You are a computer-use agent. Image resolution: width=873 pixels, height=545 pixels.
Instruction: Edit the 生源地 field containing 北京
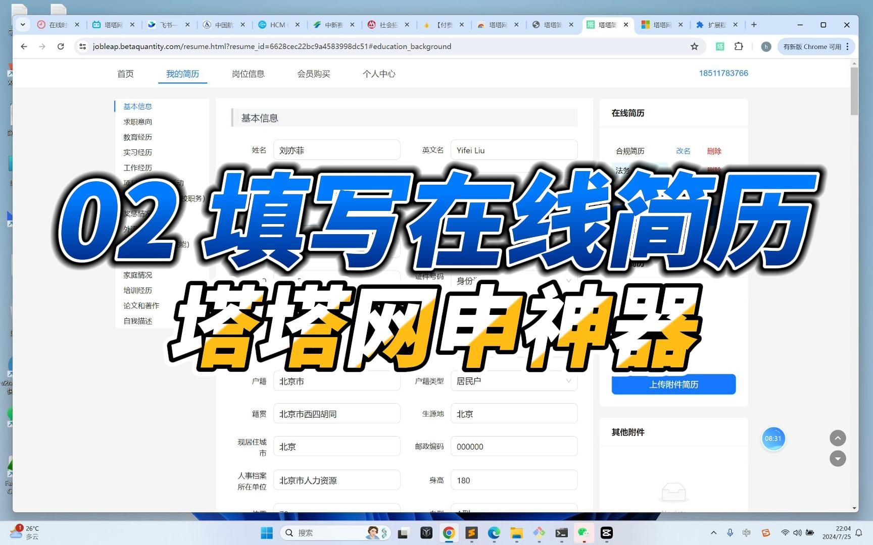[x=514, y=414]
